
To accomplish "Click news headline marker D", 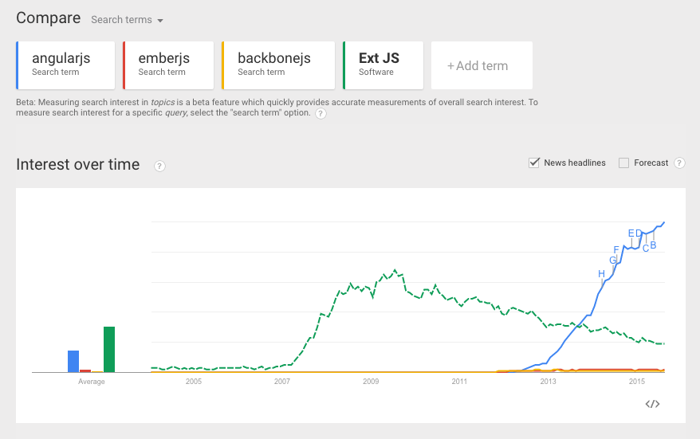I will (x=639, y=233).
